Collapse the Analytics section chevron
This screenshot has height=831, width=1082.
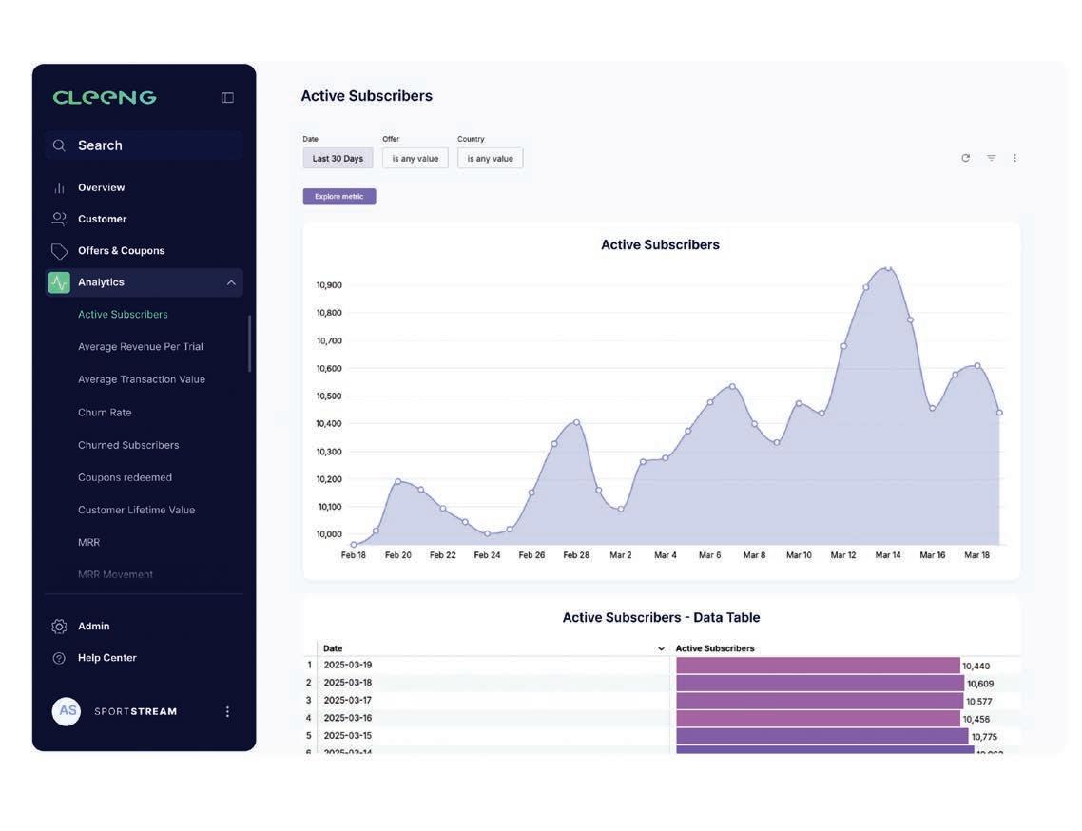point(231,282)
